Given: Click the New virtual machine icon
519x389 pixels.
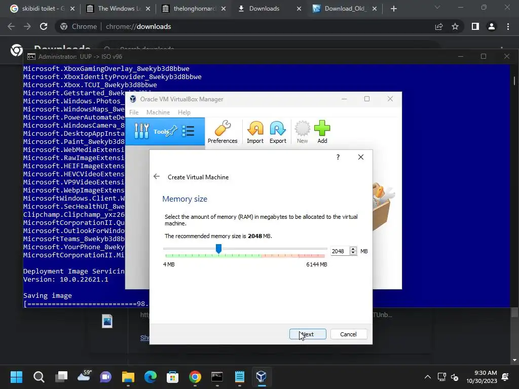Looking at the screenshot, I should [x=302, y=132].
